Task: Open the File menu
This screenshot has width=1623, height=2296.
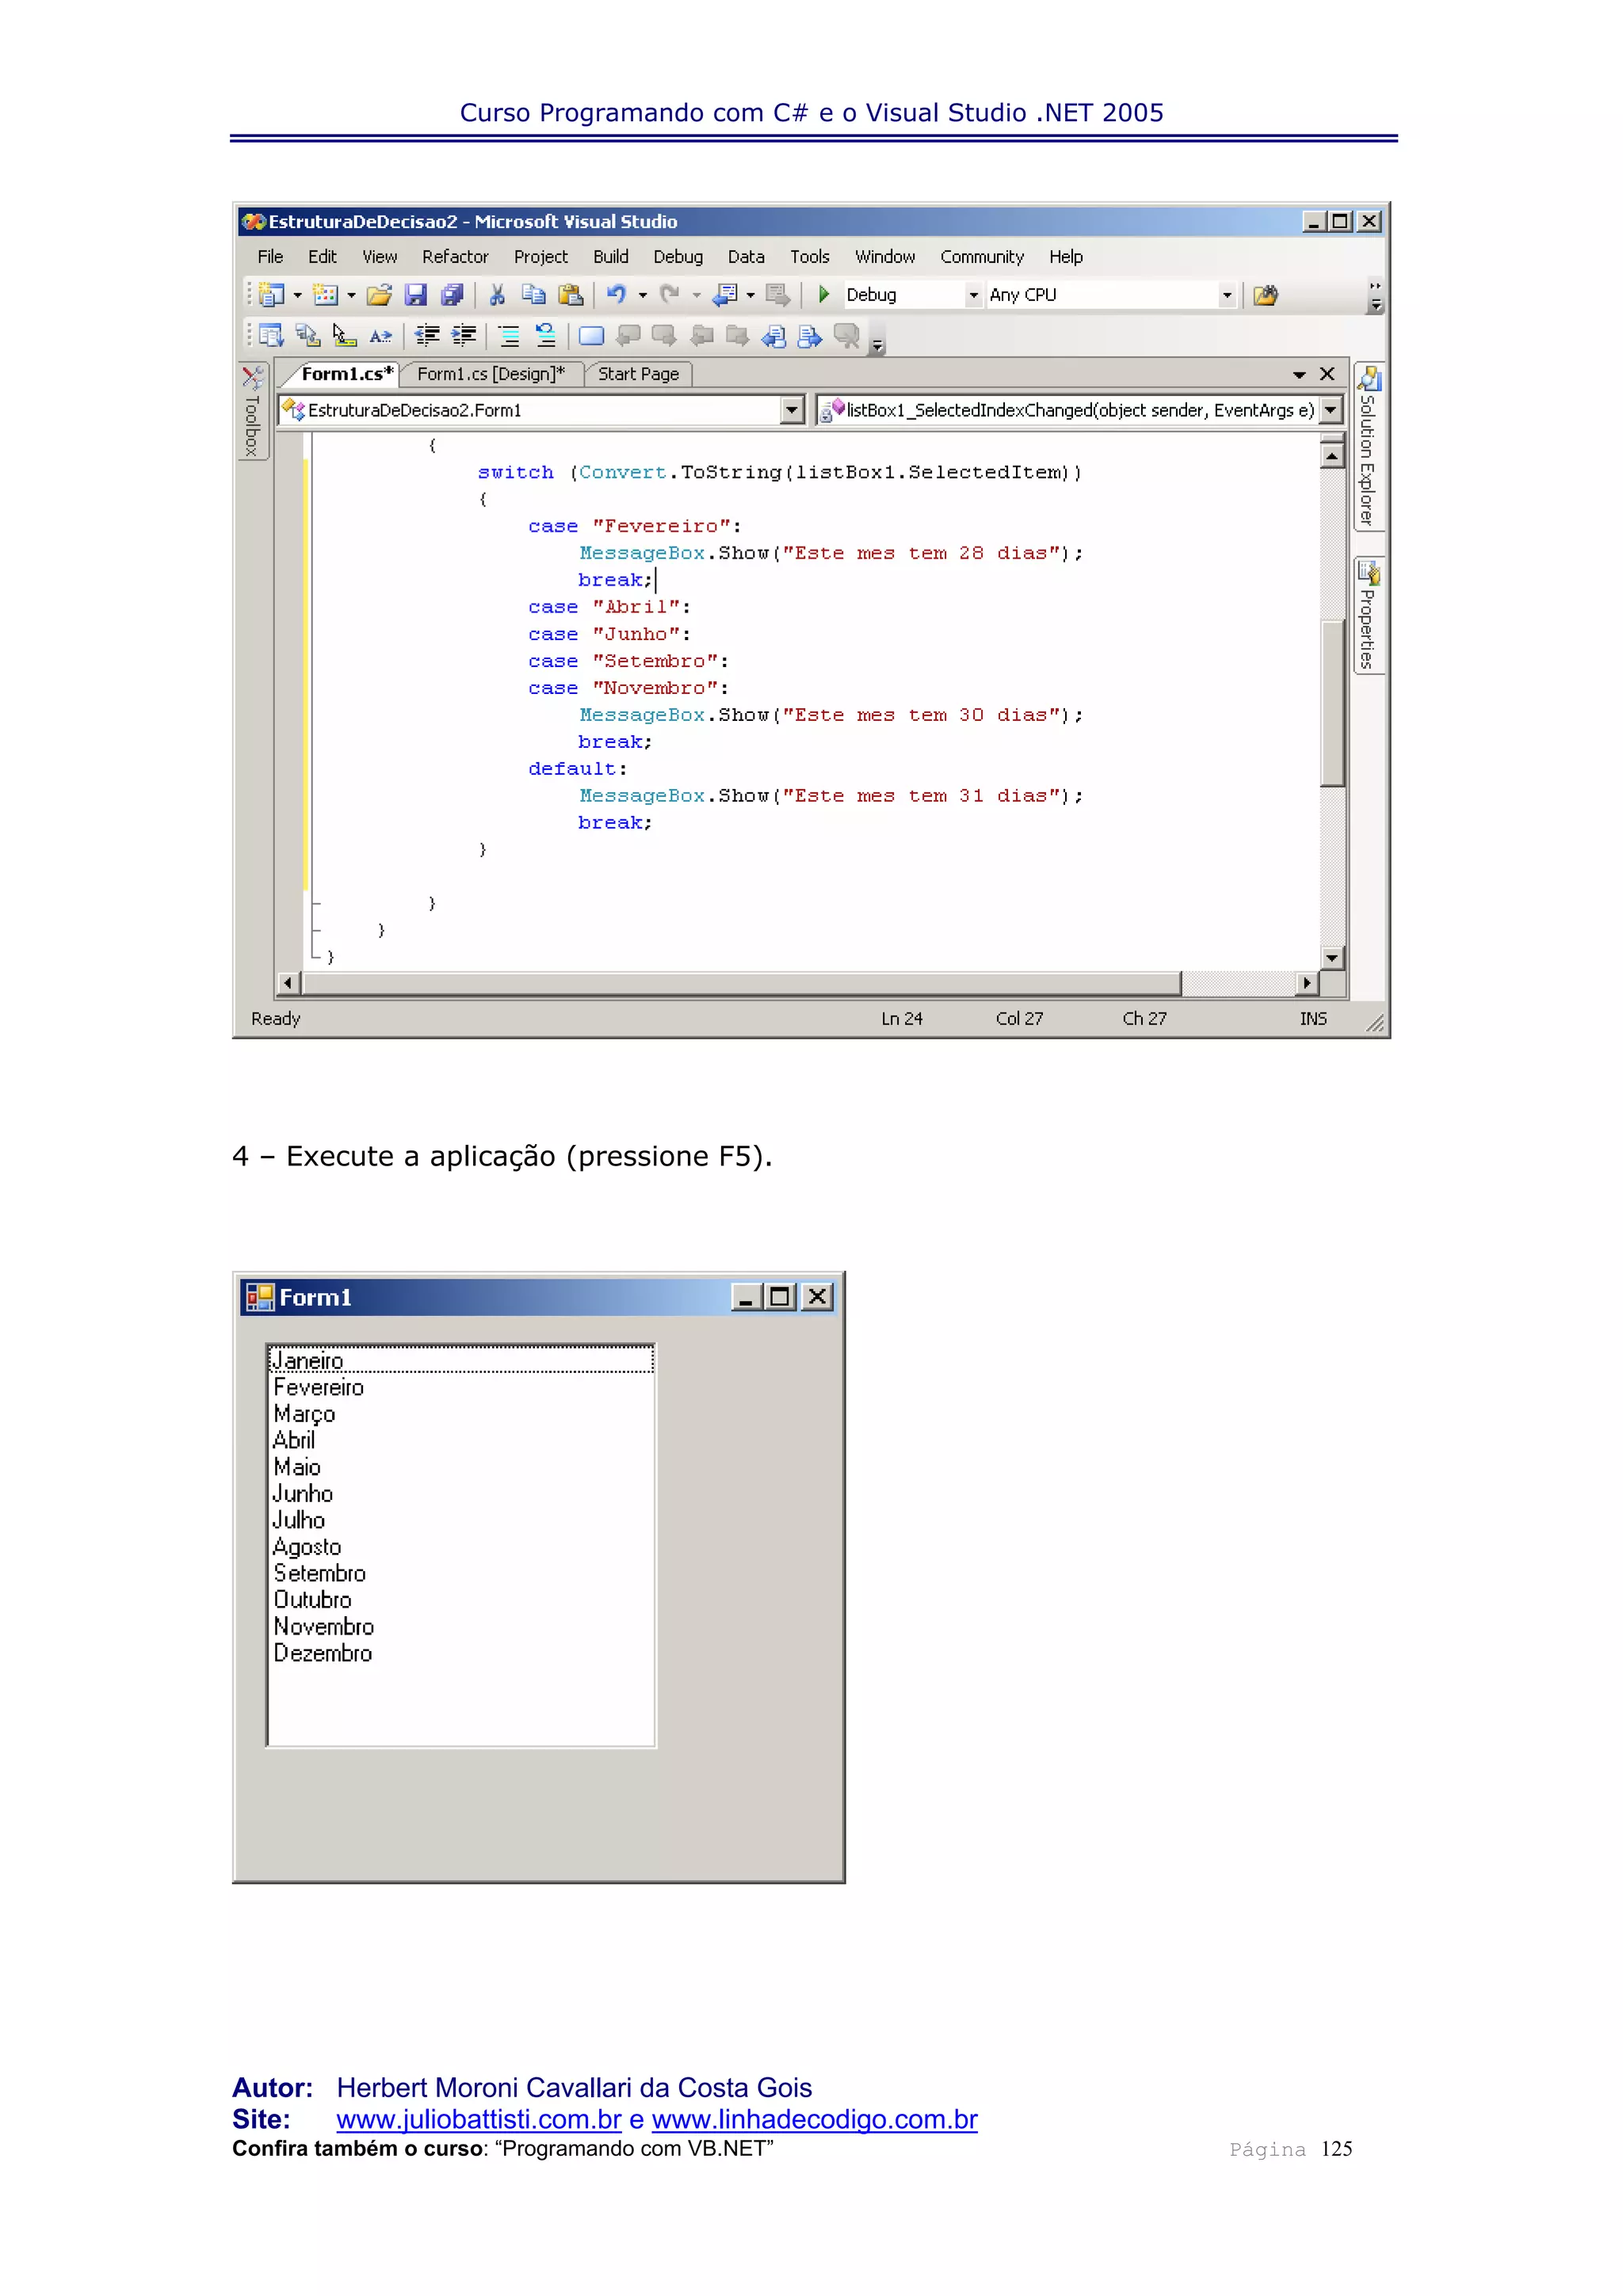Action: [x=270, y=257]
